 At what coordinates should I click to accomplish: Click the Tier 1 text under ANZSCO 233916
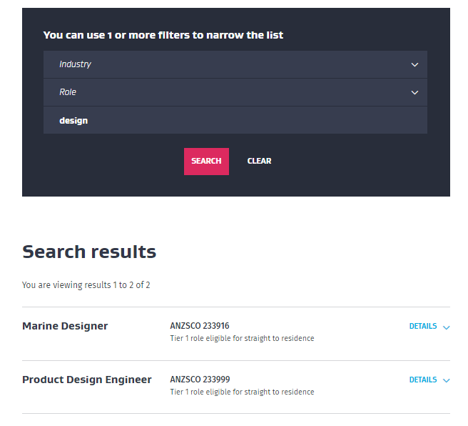click(x=242, y=339)
